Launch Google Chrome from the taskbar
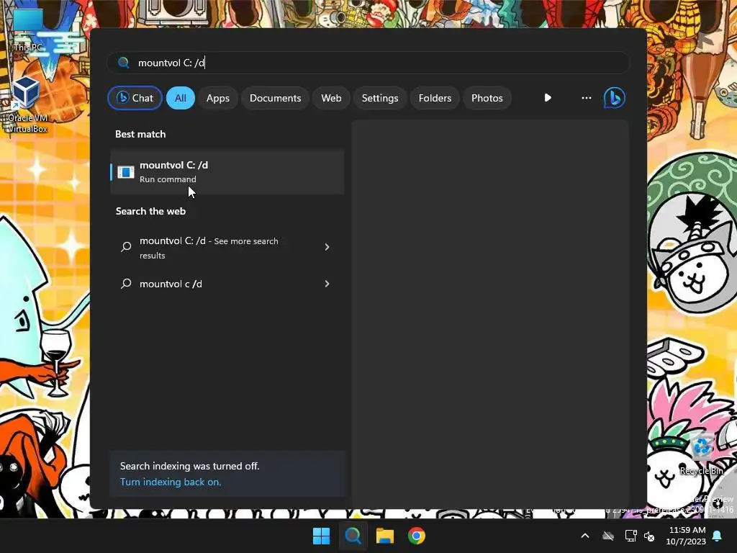This screenshot has width=737, height=553. point(417,536)
